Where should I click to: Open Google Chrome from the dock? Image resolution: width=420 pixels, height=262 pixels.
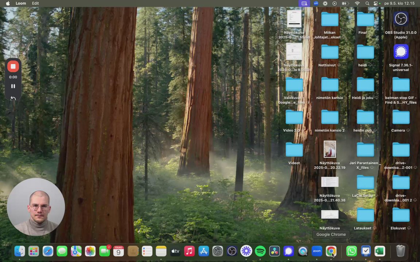[331, 251]
